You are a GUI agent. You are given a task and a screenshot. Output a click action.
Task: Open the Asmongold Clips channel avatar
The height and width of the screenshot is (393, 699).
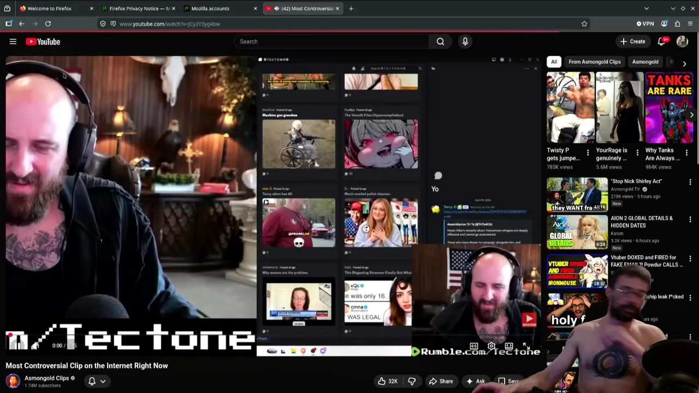click(13, 380)
